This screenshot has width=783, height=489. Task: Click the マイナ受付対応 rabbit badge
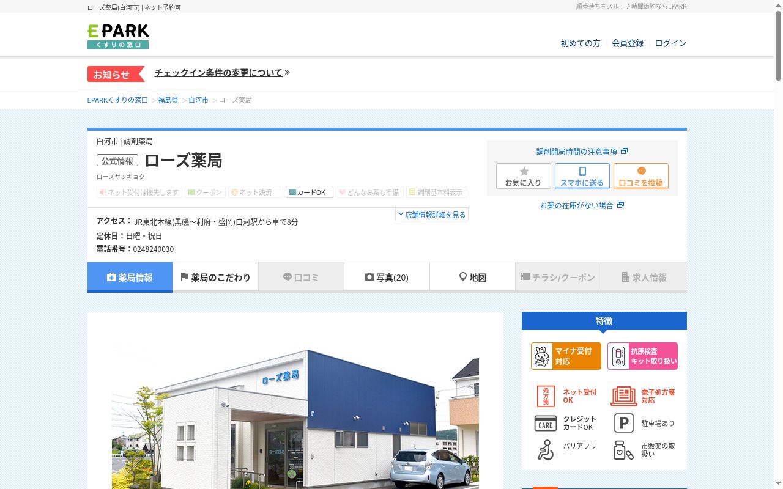[x=566, y=356]
